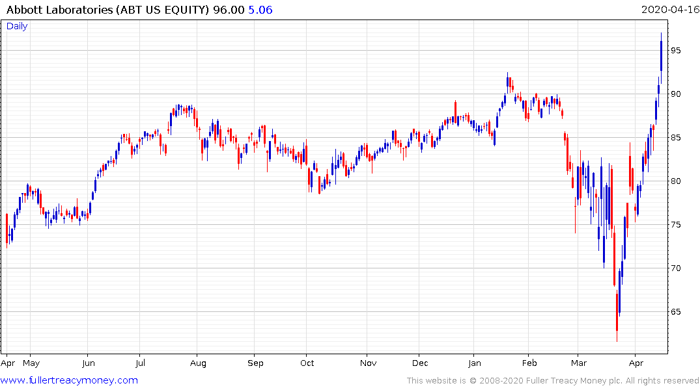Click the last price value 96.00
This screenshot has height=390, width=700.
pos(229,10)
